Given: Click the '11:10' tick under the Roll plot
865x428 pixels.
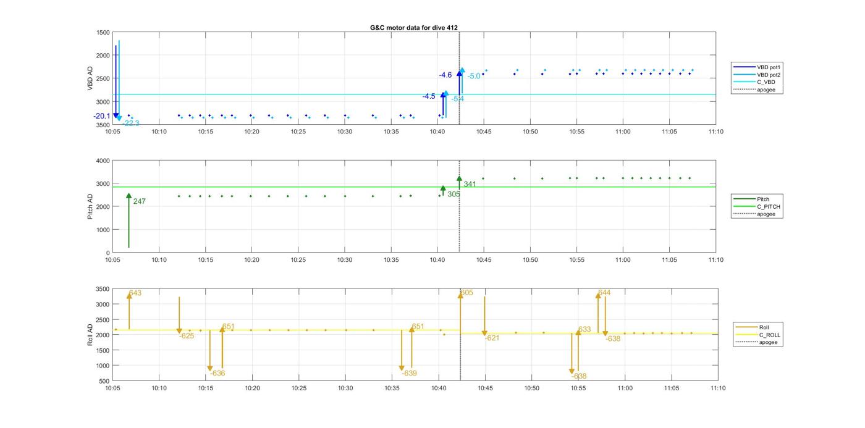Looking at the screenshot, I should pyautogui.click(x=718, y=388).
